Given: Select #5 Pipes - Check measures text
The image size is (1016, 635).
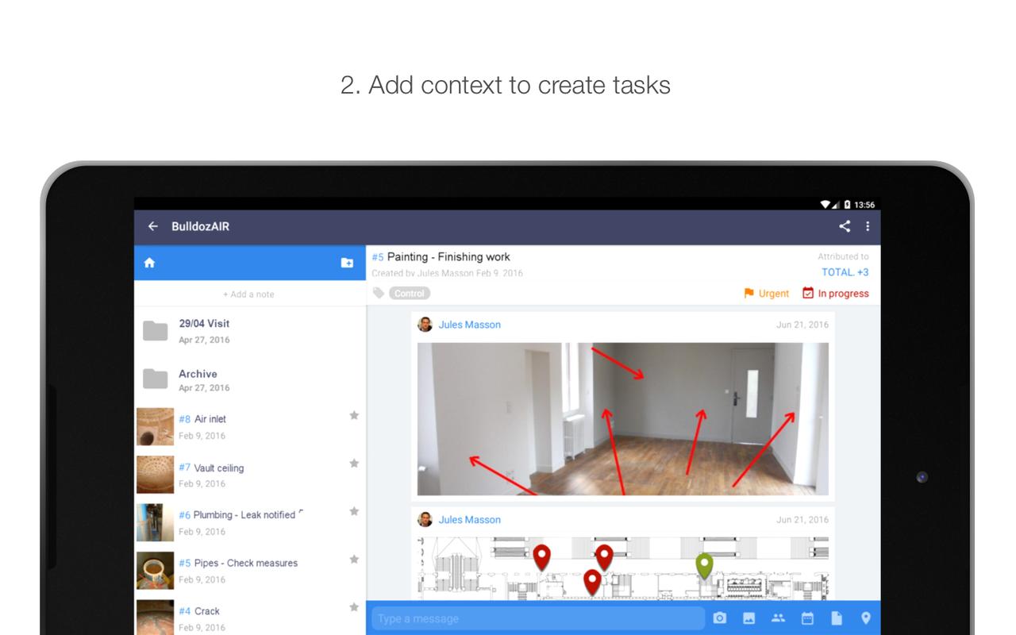Looking at the screenshot, I should [x=238, y=563].
